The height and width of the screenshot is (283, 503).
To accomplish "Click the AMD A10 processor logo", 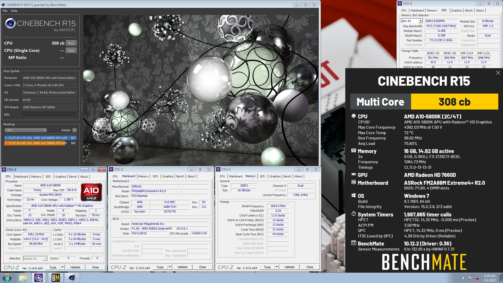I will 91,192.
